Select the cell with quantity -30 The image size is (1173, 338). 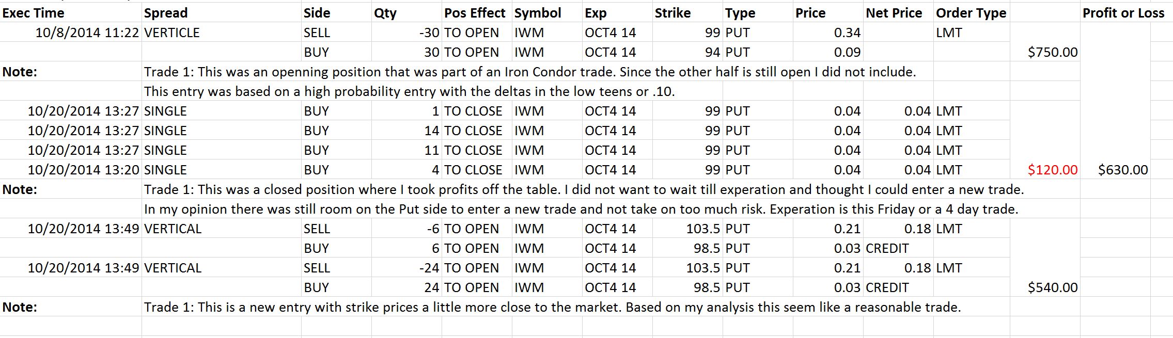click(406, 33)
